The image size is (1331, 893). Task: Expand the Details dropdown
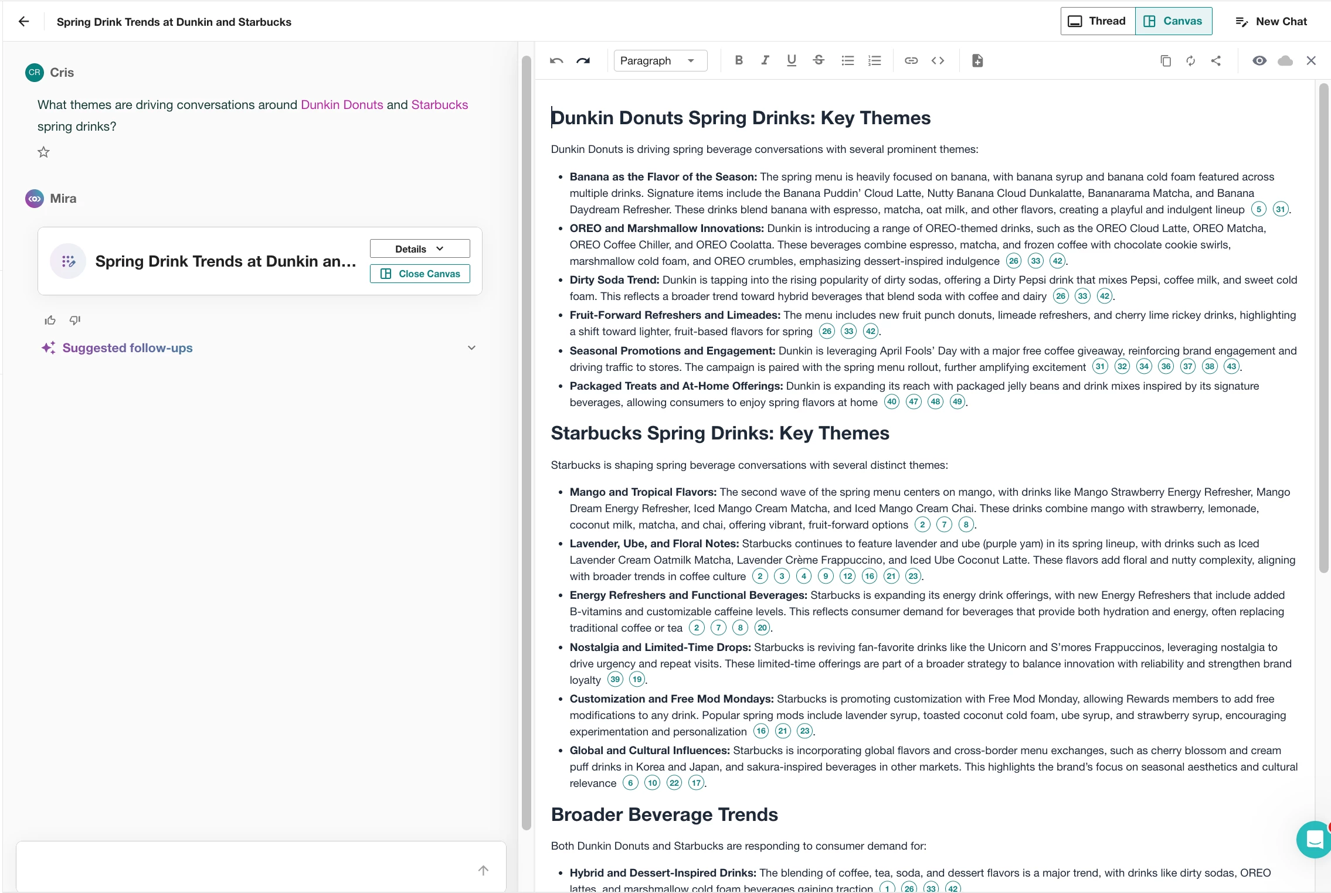tap(419, 248)
